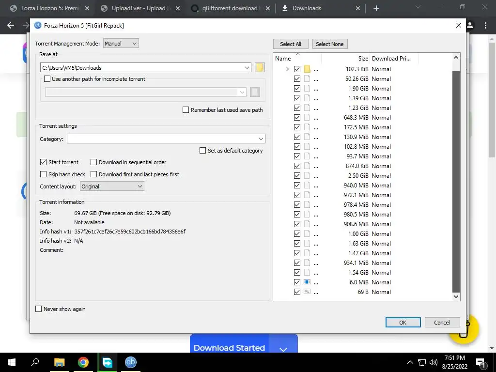Image resolution: width=496 pixels, height=372 pixels.
Task: Click the qBittorrent icon in the dialog title bar
Action: tap(38, 25)
